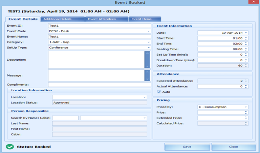This screenshot has width=260, height=153.
Task: Click the First Name field
Action: [x=100, y=129]
